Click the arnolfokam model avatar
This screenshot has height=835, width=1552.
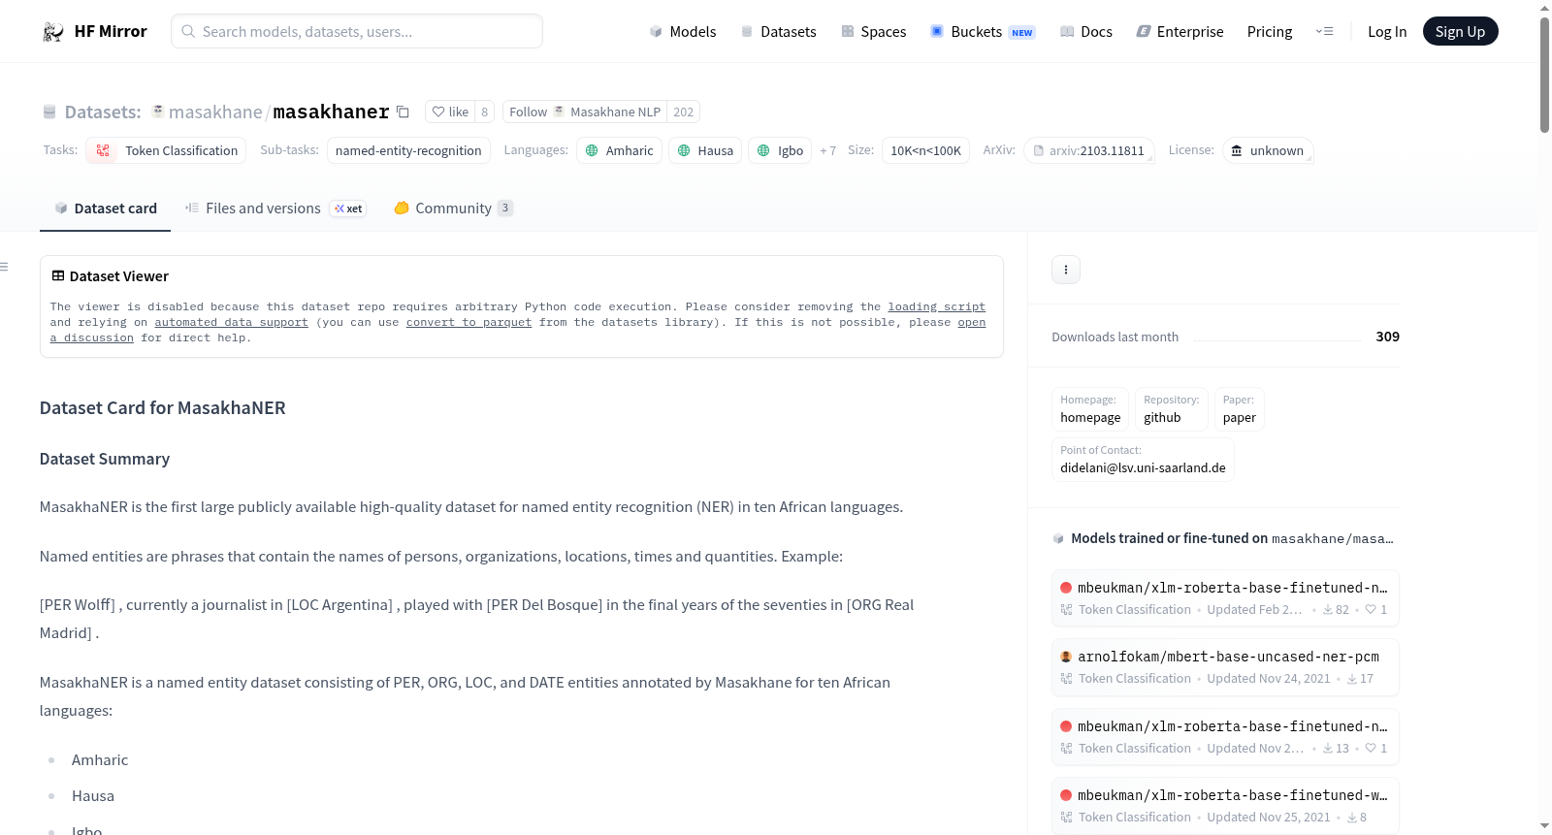[1066, 657]
